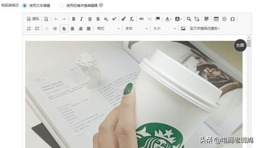Click the 全屏 fullscreen button

(240, 45)
